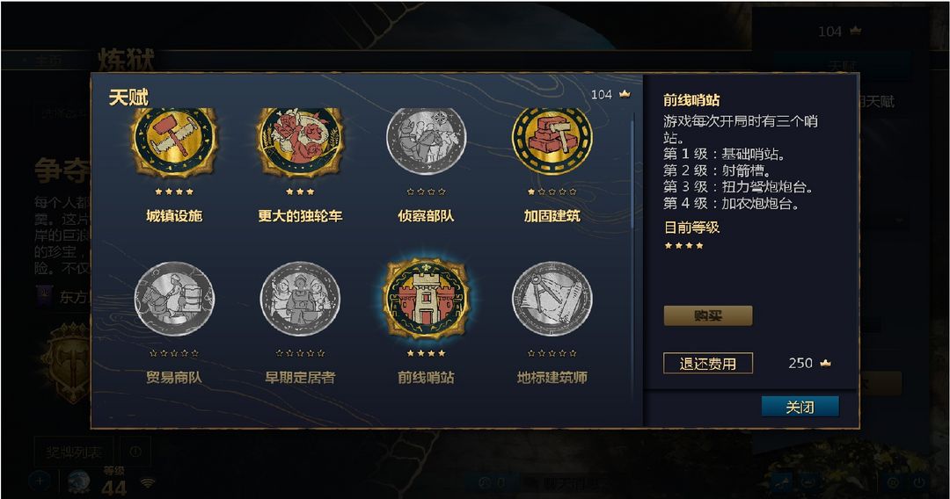The height and width of the screenshot is (499, 950).
Task: Click the 天赋 dialog title
Action: tap(128, 98)
